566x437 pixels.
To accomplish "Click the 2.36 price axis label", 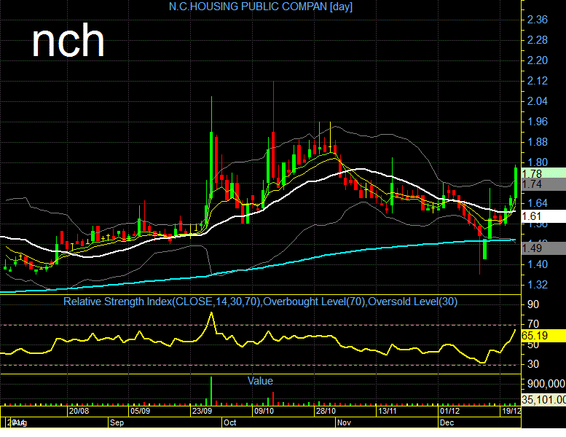I will click(537, 20).
